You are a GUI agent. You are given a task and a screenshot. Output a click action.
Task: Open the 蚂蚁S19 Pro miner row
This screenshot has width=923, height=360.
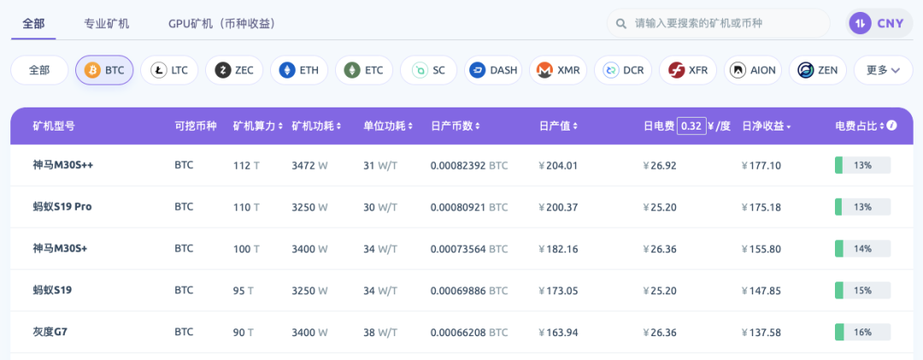[63, 206]
